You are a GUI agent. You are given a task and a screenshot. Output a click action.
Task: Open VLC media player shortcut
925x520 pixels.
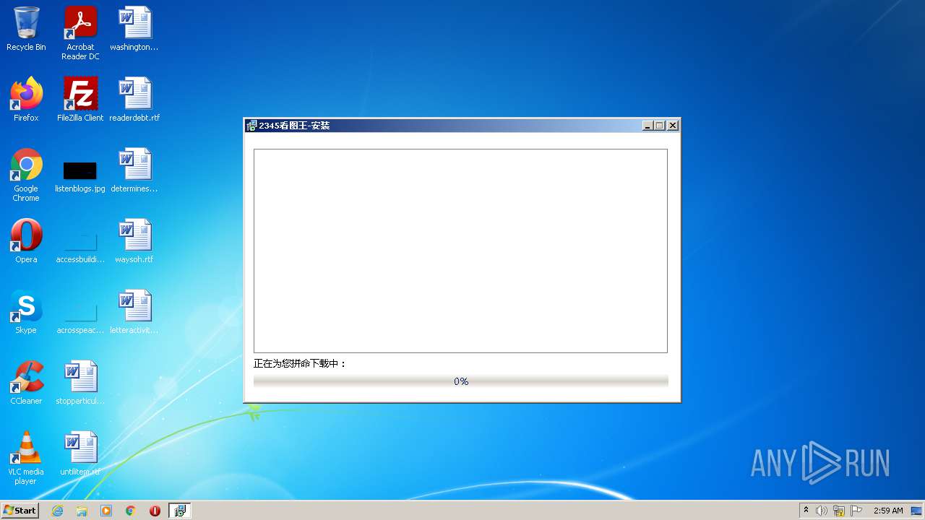(x=26, y=458)
